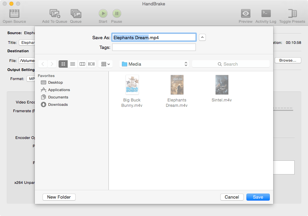This screenshot has height=216, width=308.
Task: Switch to cover flow view
Action: tap(91, 64)
